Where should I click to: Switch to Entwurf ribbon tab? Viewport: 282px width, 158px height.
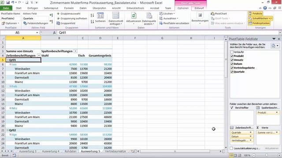point(199,8)
